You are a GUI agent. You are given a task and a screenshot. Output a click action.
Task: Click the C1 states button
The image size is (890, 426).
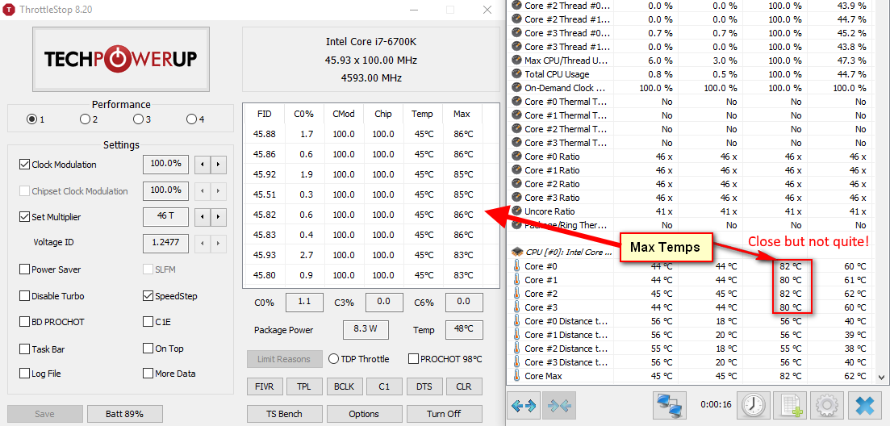[384, 386]
